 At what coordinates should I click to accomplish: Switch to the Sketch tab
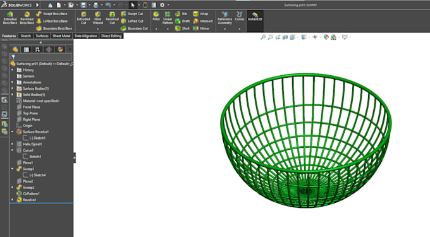(25, 36)
